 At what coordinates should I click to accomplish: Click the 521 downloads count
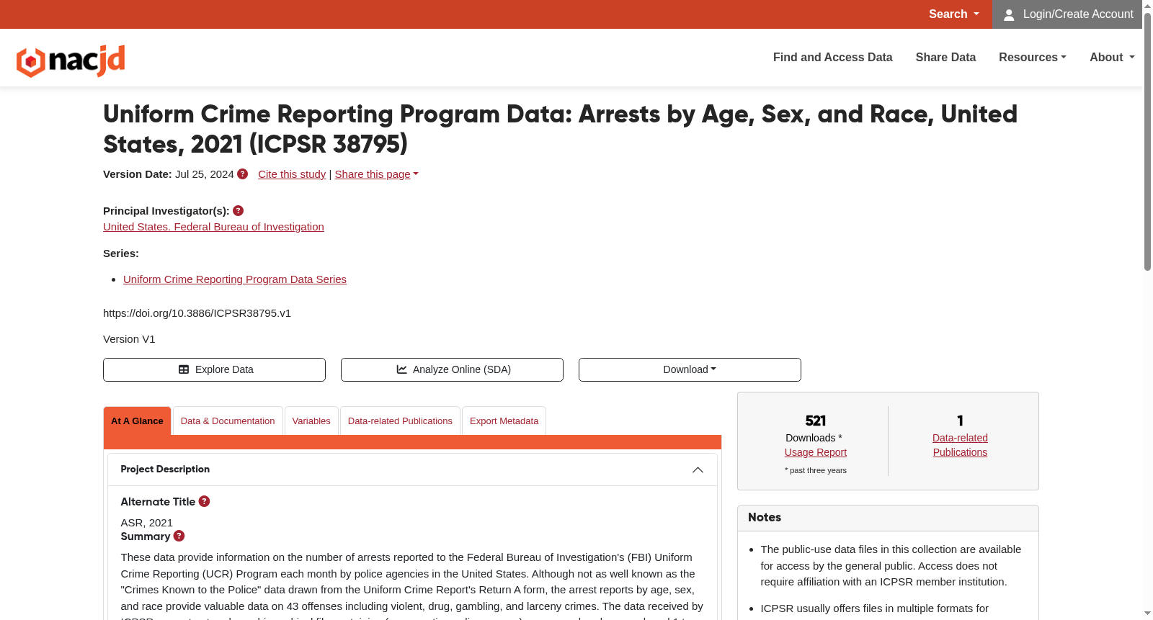tap(816, 421)
